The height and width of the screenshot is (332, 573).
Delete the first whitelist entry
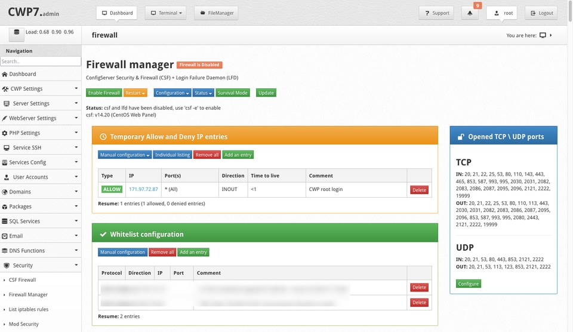[x=419, y=287]
